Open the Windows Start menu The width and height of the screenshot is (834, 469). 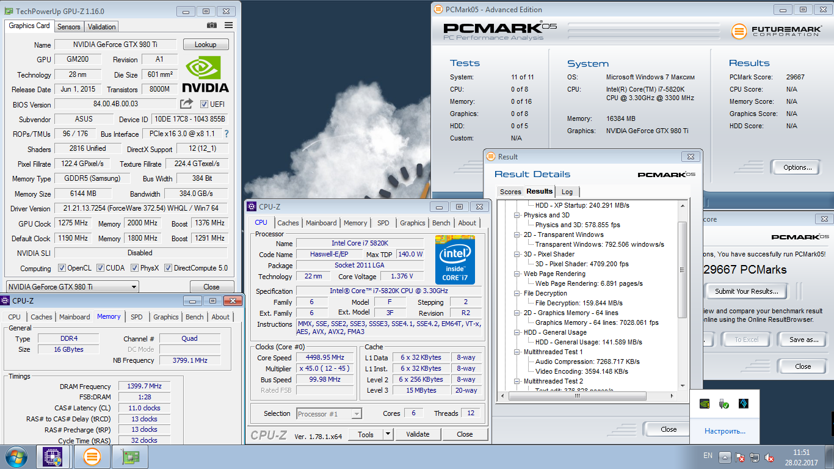tap(16, 457)
